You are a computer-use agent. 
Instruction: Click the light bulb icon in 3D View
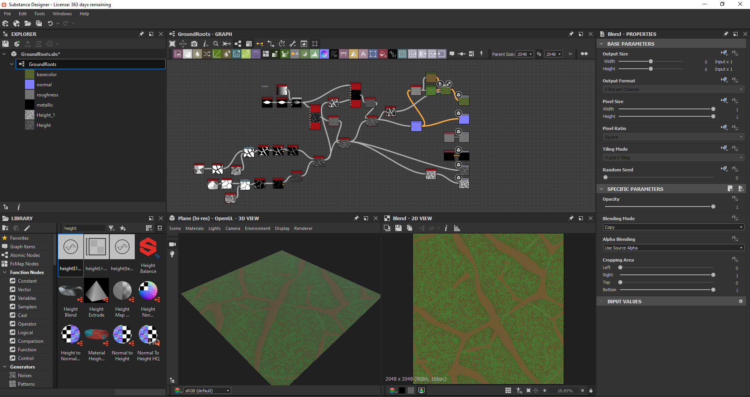pyautogui.click(x=172, y=254)
